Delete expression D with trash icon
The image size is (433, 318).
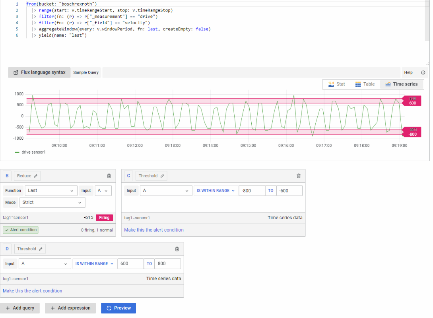(177, 249)
